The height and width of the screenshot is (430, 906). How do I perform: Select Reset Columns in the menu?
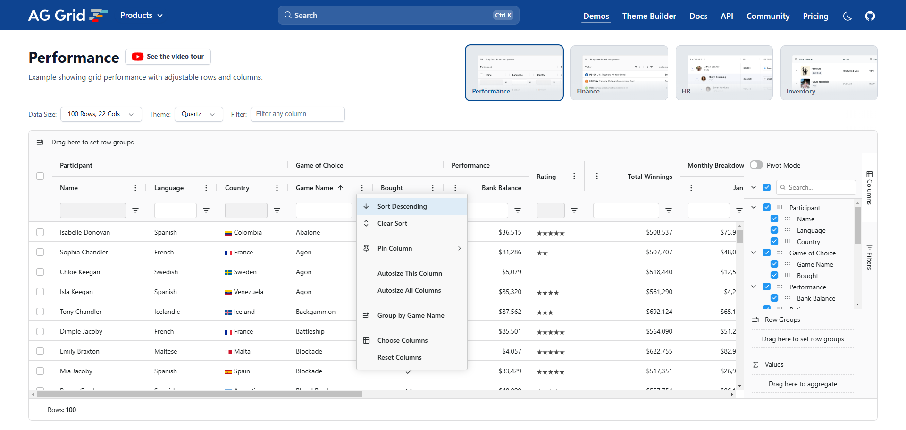click(x=412, y=357)
